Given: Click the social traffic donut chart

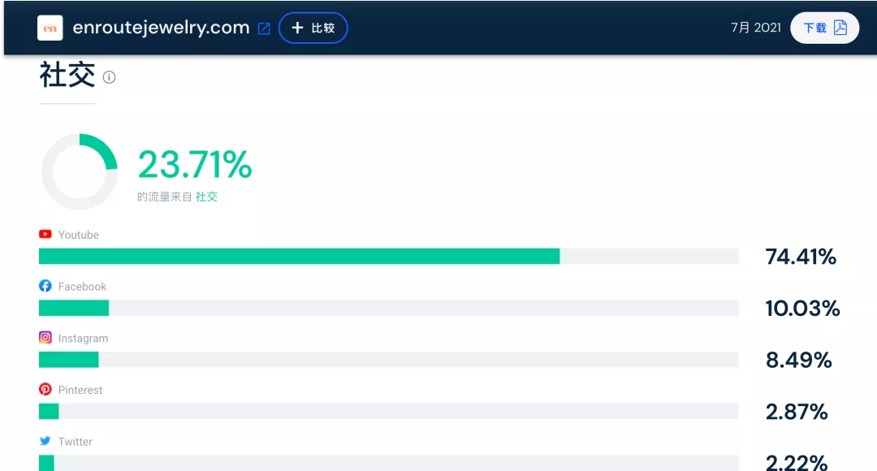Looking at the screenshot, I should tap(79, 172).
